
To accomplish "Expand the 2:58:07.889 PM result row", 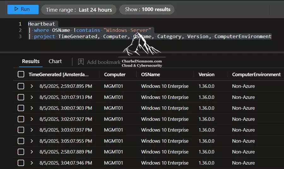I will 32,152.
